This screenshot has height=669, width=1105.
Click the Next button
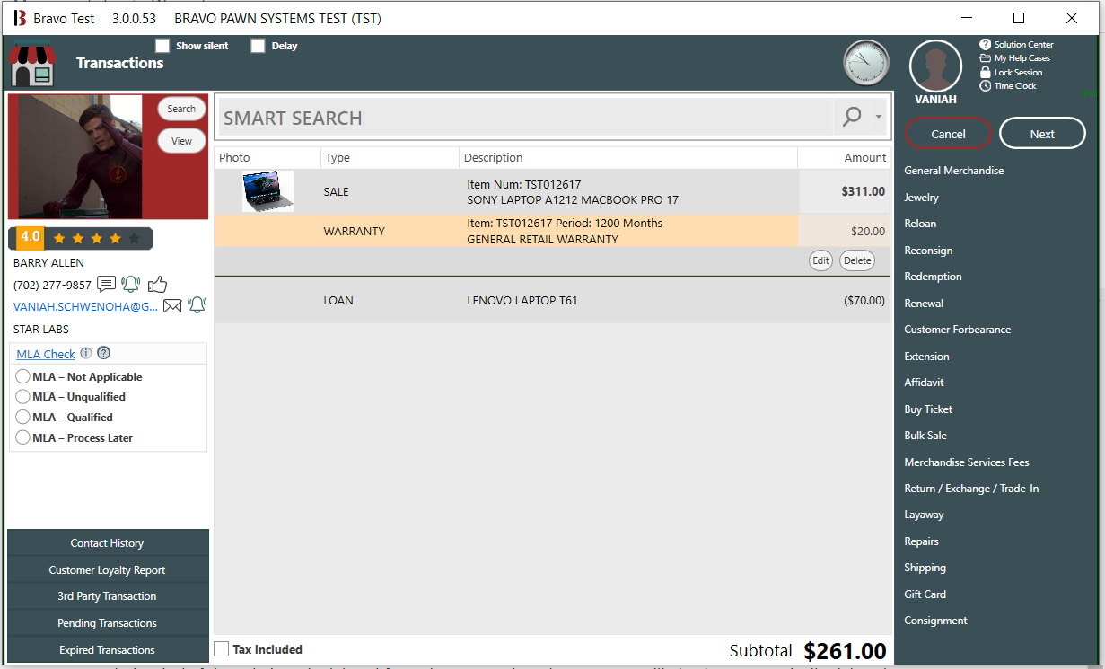1042,134
